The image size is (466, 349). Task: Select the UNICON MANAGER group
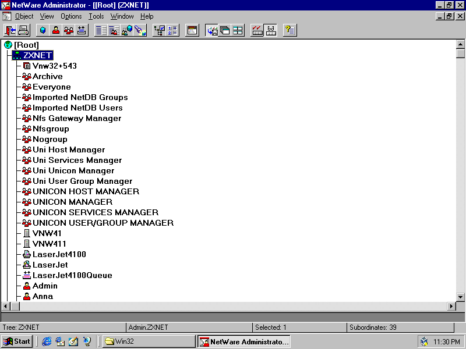tap(72, 202)
